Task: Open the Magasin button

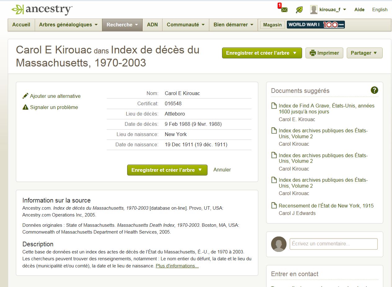Action: click(x=272, y=25)
